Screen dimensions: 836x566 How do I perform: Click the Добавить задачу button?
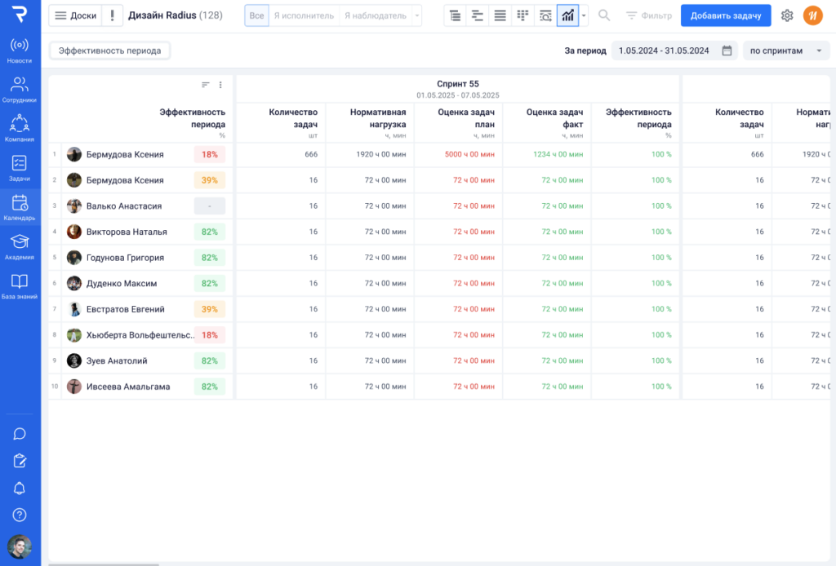[x=725, y=15]
